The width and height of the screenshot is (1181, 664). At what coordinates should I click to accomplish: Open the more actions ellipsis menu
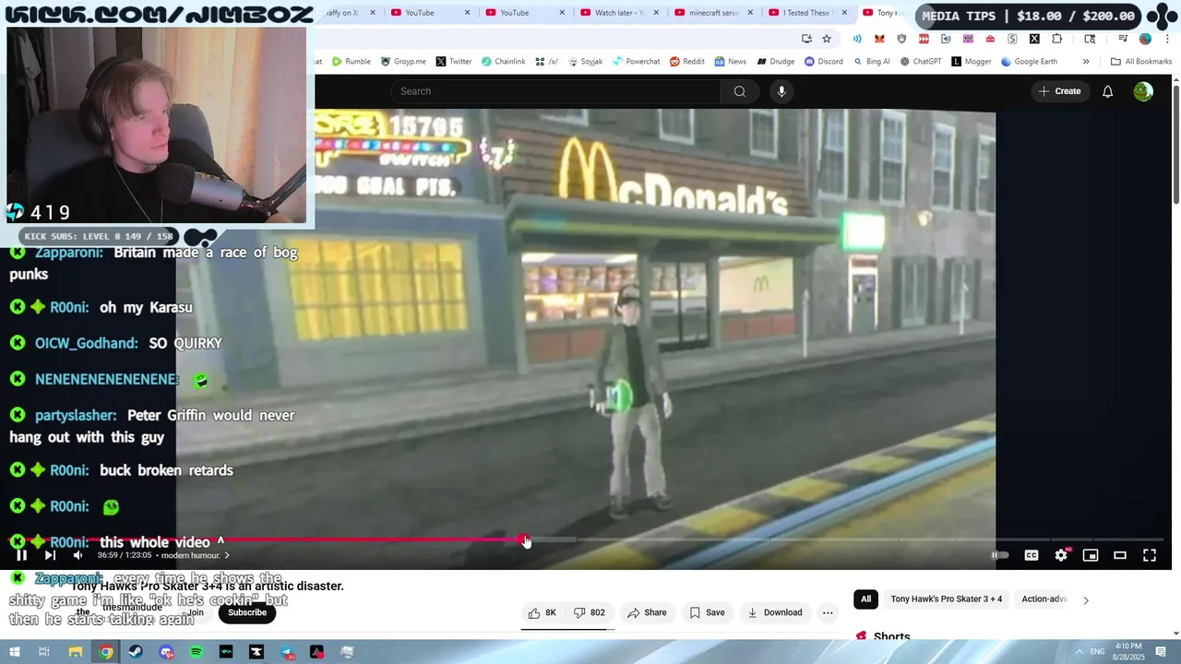tap(828, 612)
